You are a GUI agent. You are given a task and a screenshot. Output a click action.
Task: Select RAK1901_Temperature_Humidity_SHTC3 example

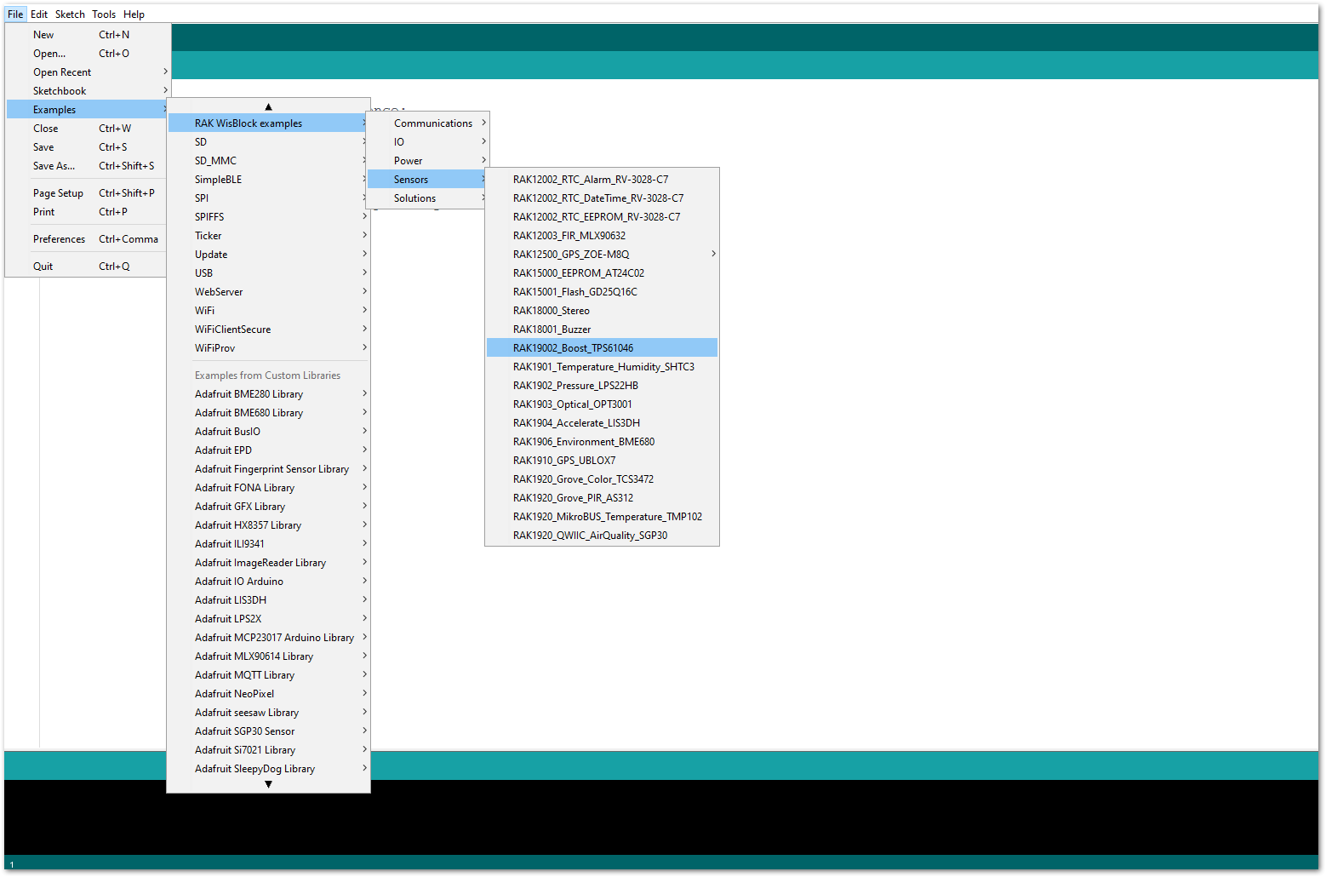602,367
